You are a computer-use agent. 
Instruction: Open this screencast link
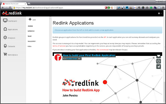click(x=102, y=50)
